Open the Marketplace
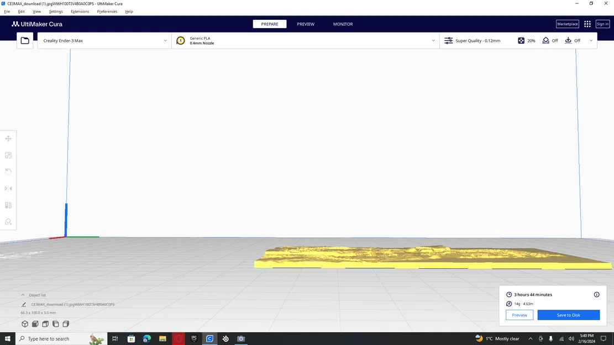614x345 pixels. pos(568,24)
